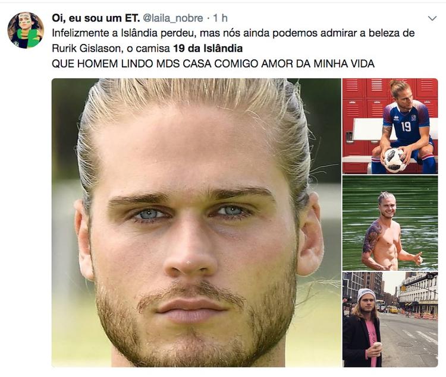The image size is (446, 377).
Task: Click the word camisa in the tweet
Action: click(x=153, y=49)
